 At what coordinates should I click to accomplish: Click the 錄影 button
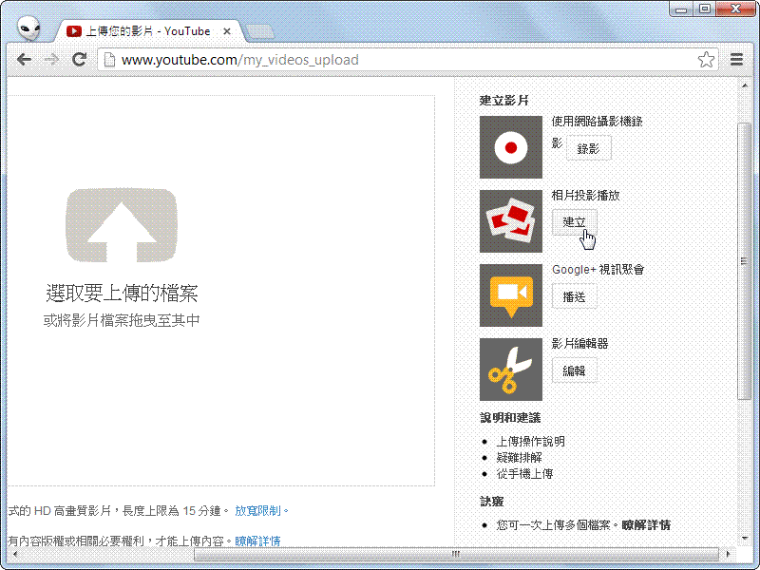point(588,148)
